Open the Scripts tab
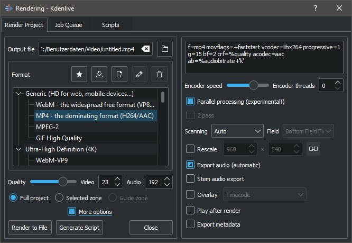 tap(110, 25)
